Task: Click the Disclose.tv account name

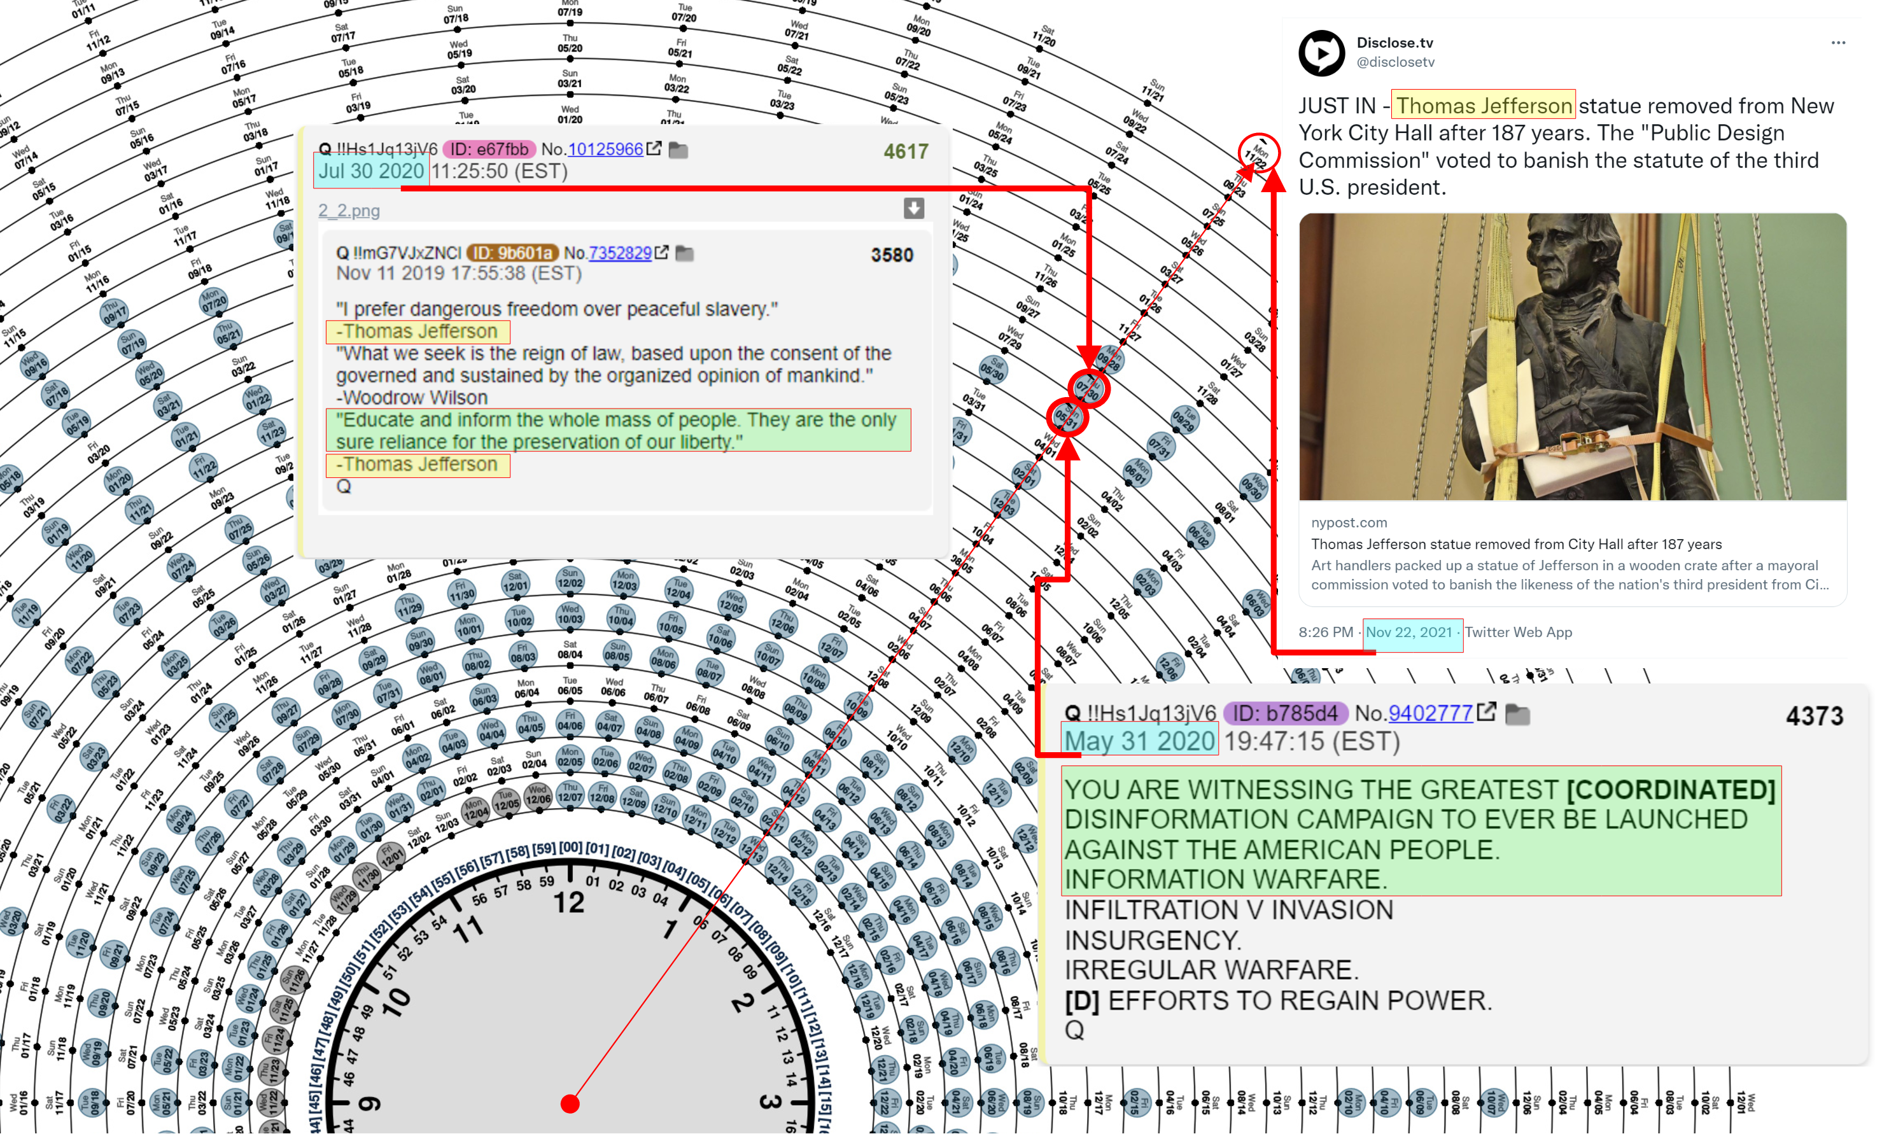Action: click(1394, 43)
